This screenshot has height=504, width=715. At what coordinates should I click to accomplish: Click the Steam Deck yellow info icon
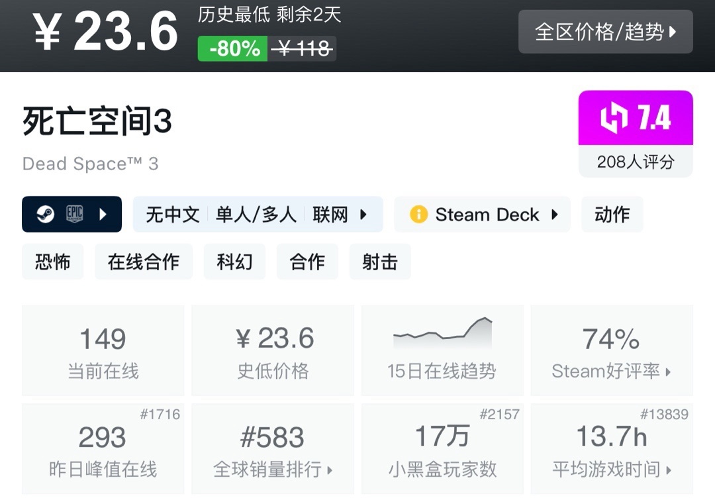tap(418, 215)
